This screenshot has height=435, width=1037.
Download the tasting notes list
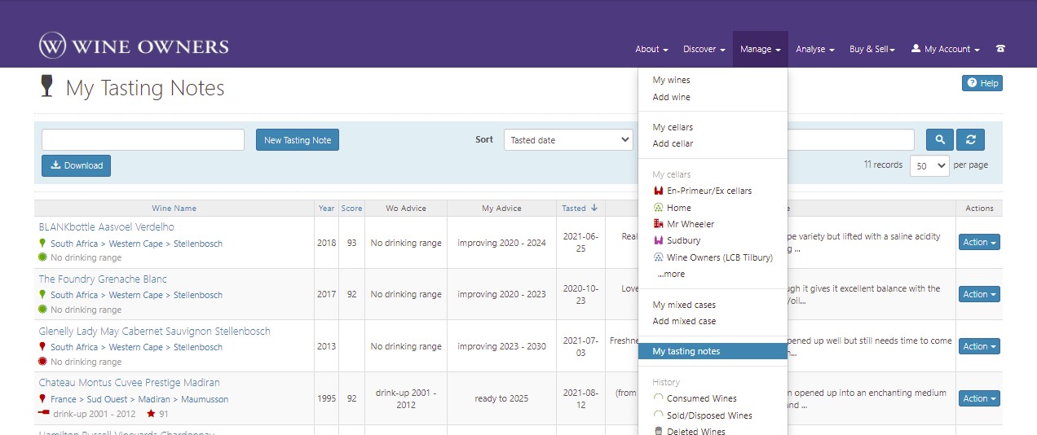pos(76,165)
